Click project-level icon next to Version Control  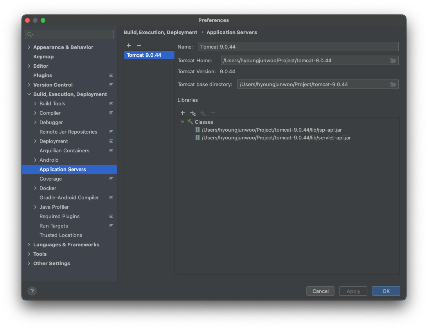(x=111, y=85)
